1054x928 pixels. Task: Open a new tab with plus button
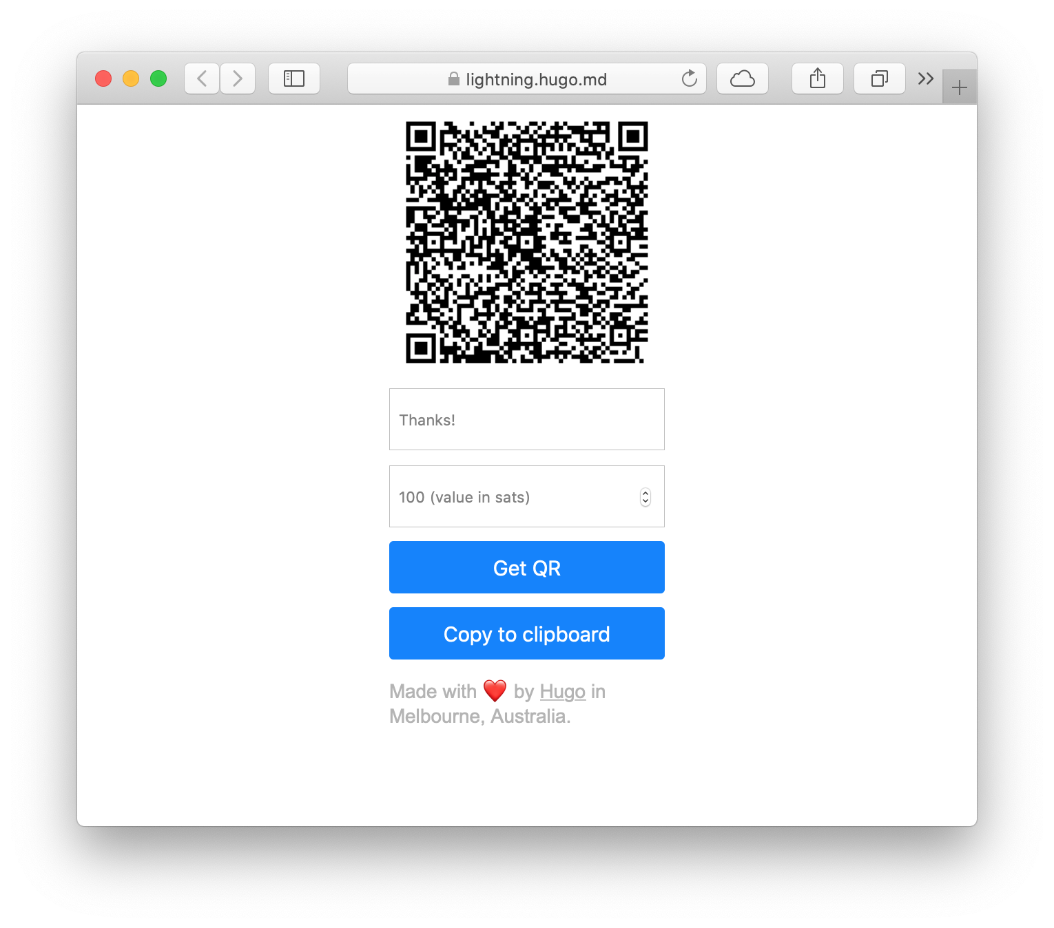tap(960, 87)
